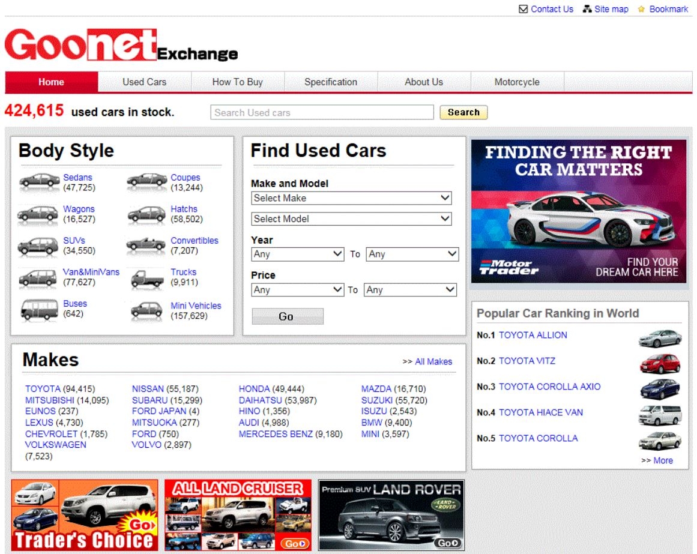Click the Site map hierarchy icon
Screen dimensions: 697x554
tap(587, 9)
